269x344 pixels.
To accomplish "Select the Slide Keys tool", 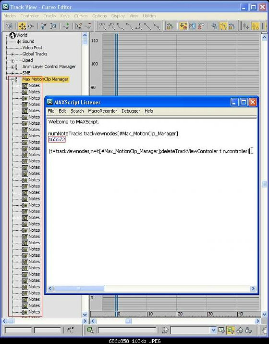I will point(31,26).
